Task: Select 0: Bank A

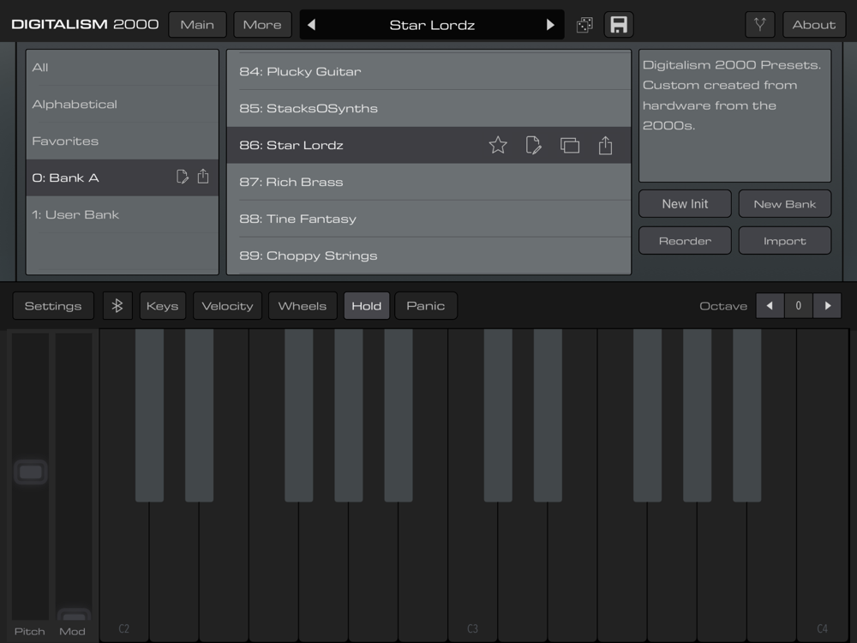Action: point(123,177)
